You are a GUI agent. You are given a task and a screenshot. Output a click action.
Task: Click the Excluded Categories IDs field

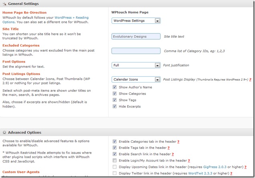click(x=136, y=51)
